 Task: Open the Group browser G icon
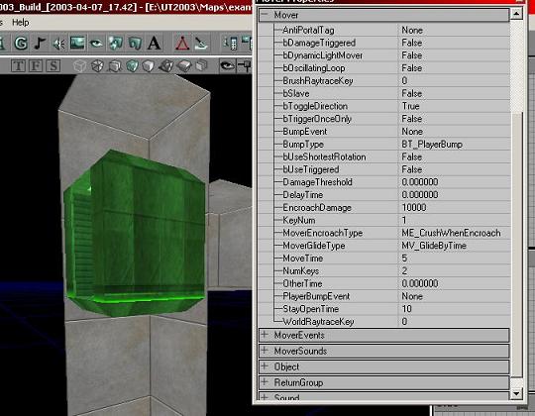tap(21, 44)
